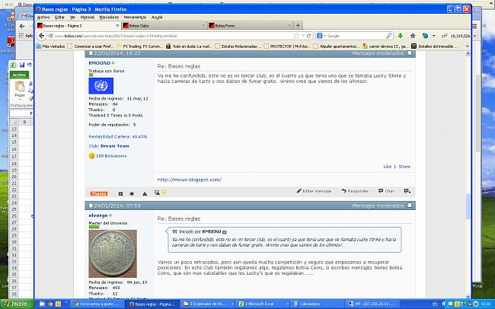The width and height of the screenshot is (495, 309).
Task: Open the Ver menu in Firefox
Action: tap(72, 18)
